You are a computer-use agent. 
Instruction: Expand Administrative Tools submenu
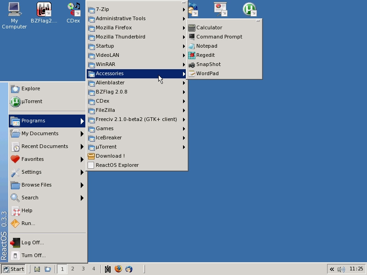pyautogui.click(x=137, y=18)
